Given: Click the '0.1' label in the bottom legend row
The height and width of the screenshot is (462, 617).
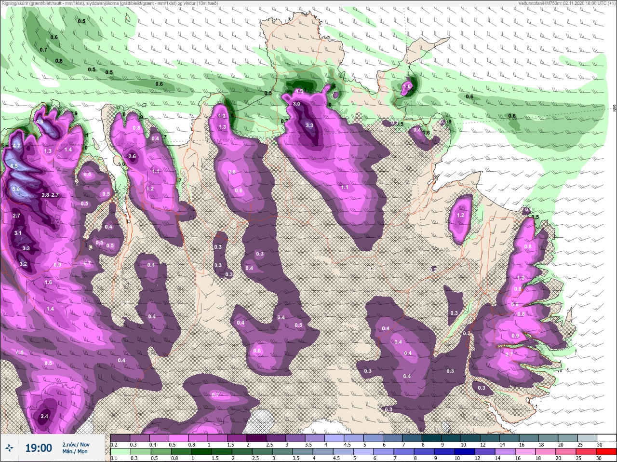Looking at the screenshot, I should [x=114, y=459].
